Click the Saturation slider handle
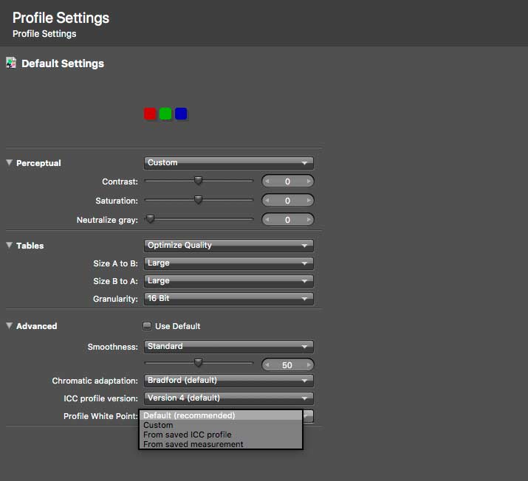Viewport: 528px width, 481px height. coord(199,200)
